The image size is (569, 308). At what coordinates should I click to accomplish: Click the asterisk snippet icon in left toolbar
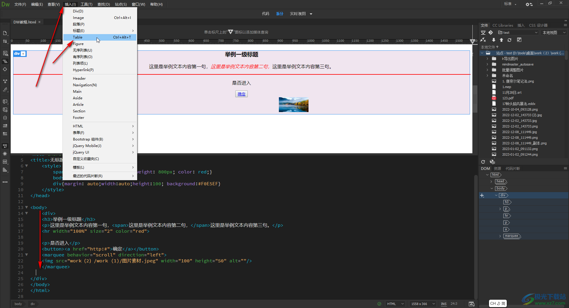[x=5, y=154]
